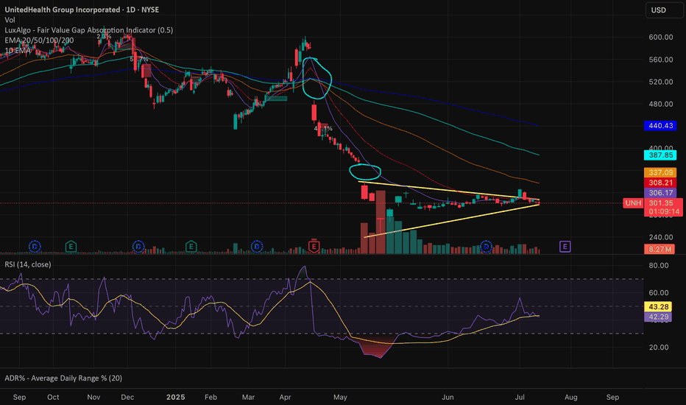This screenshot has width=686, height=405.
Task: Click the 600.00 price scale label
Action: (x=661, y=38)
